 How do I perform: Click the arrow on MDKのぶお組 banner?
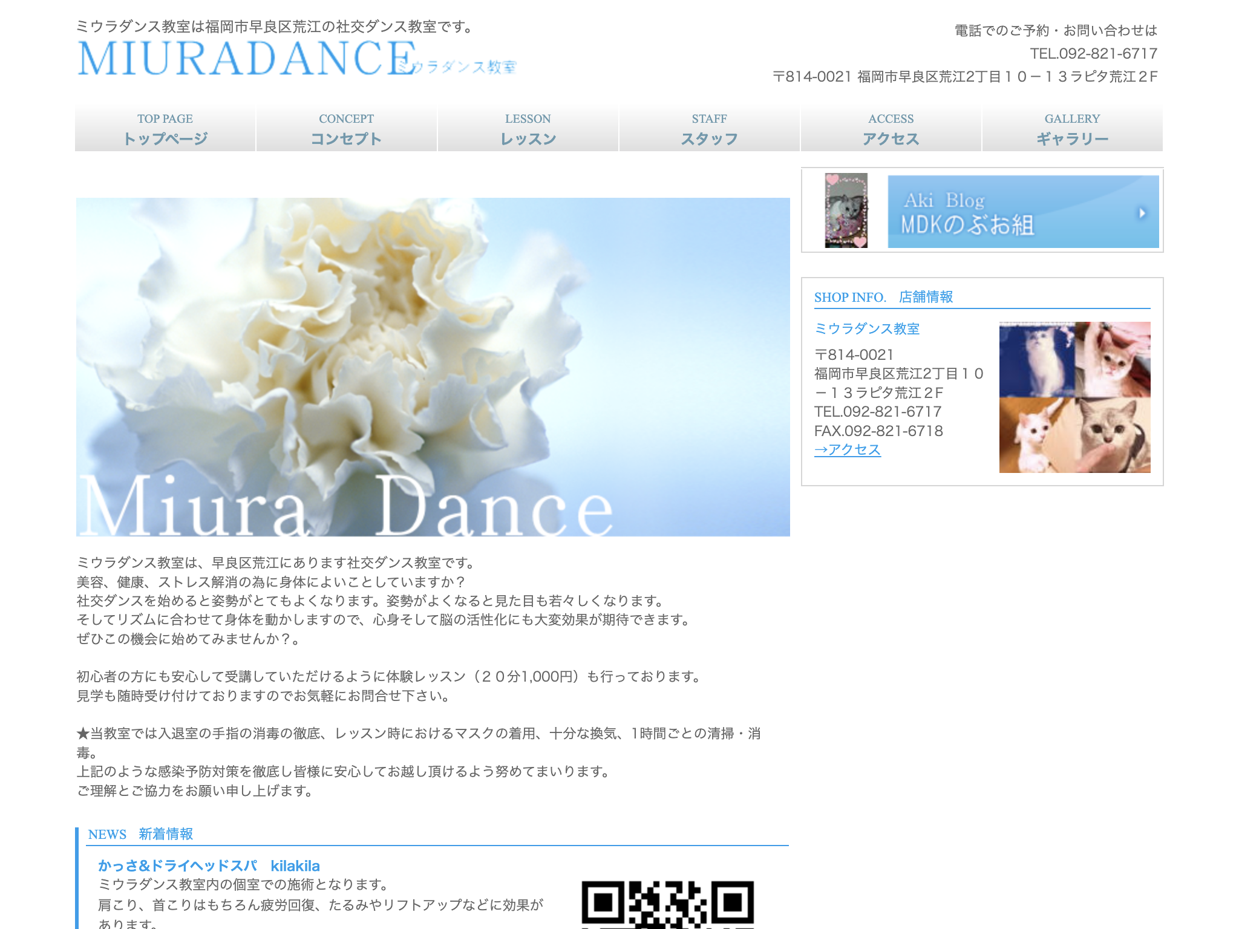pos(1142,213)
